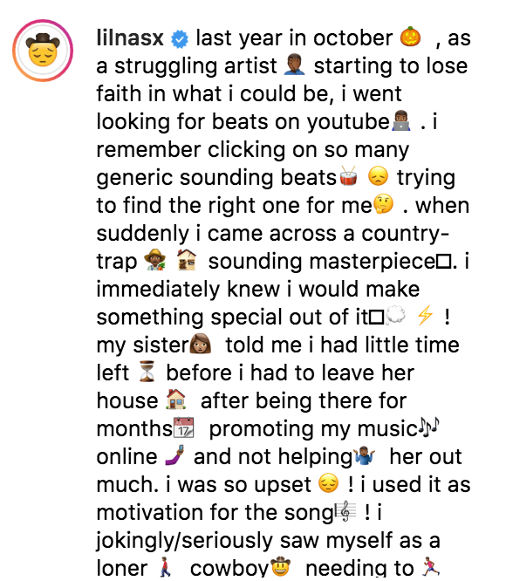This screenshot has height=581, width=506.
Task: Click the cowboy hat face emoji
Action: pos(280,567)
